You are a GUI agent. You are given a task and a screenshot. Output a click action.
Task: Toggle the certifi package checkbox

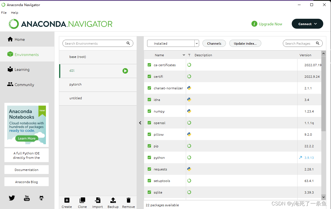tap(149, 76)
